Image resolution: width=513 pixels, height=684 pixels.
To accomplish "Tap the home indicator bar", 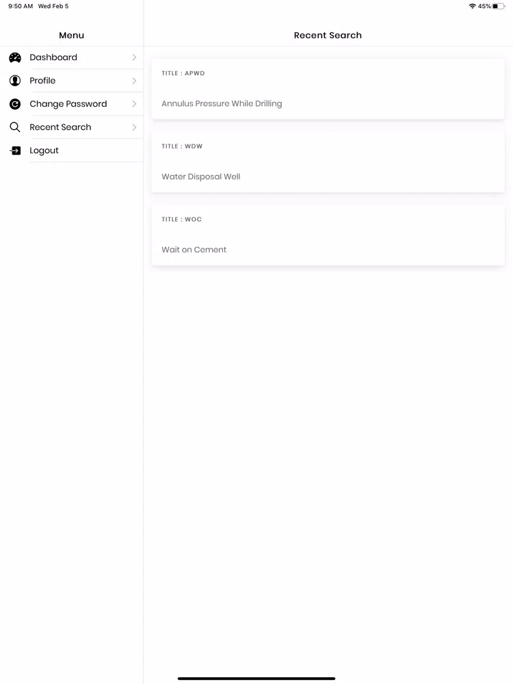I will [x=256, y=679].
